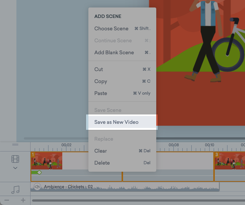This screenshot has height=205, width=245.
Task: Choose Paste from the scene menu
Action: tap(122, 93)
